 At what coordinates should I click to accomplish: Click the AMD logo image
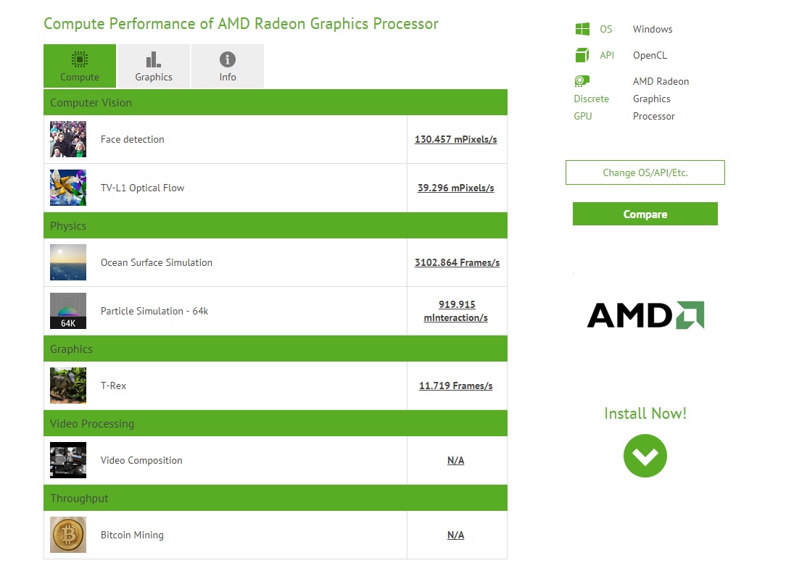645,315
